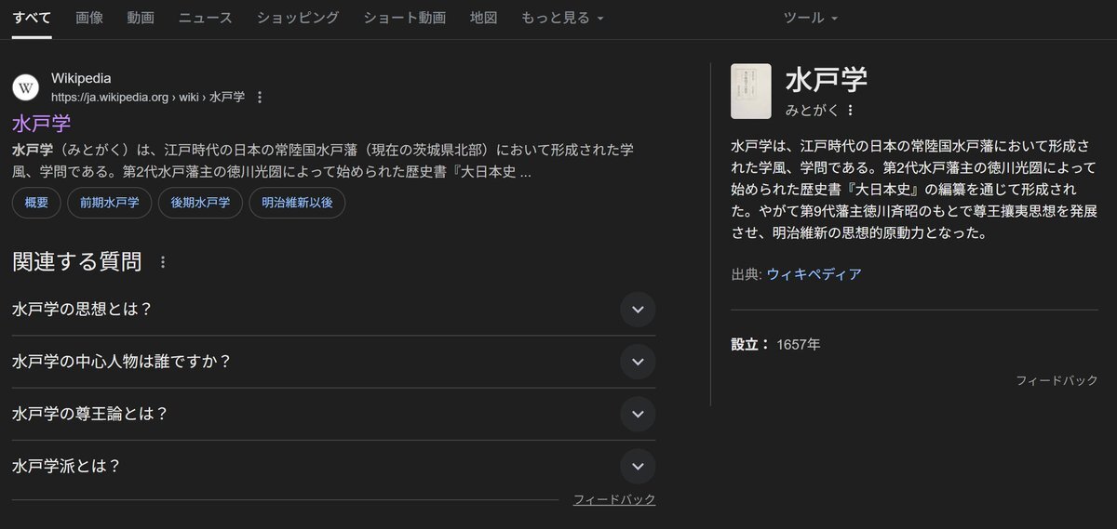This screenshot has height=529, width=1117.
Task: Click the Wikipedia favicon logo
Action: pyautogui.click(x=26, y=87)
